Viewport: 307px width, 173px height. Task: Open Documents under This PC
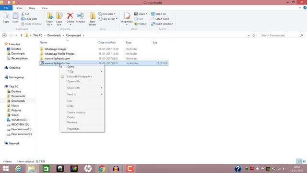tap(16, 96)
